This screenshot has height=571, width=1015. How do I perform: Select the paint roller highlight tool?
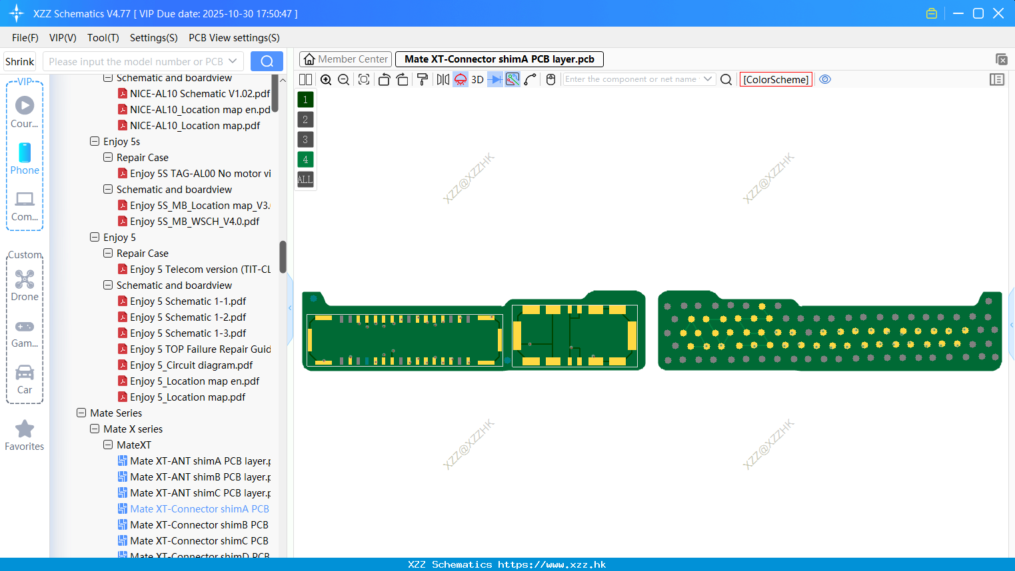point(423,80)
